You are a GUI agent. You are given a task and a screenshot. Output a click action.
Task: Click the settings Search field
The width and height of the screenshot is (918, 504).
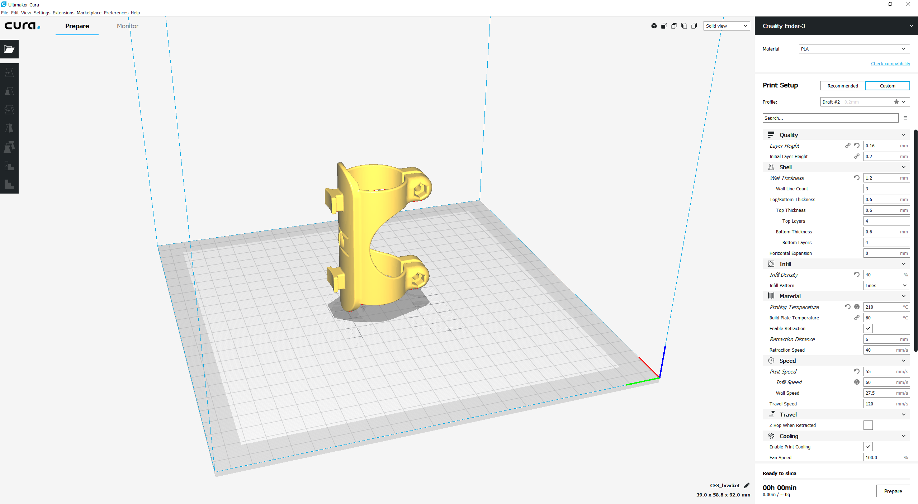pos(830,118)
